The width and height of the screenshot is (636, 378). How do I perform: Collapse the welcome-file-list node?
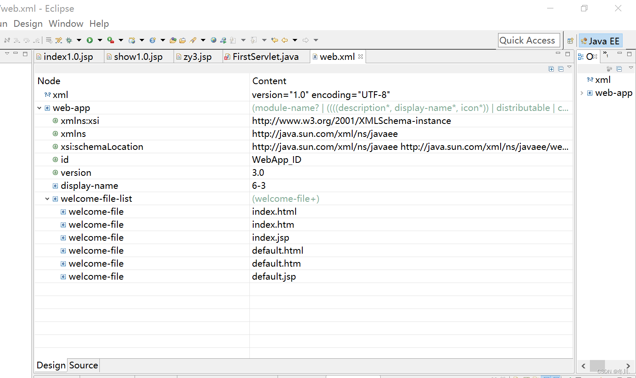47,199
